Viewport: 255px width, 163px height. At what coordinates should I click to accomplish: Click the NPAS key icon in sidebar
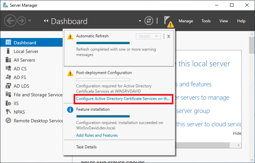pyautogui.click(x=8, y=112)
